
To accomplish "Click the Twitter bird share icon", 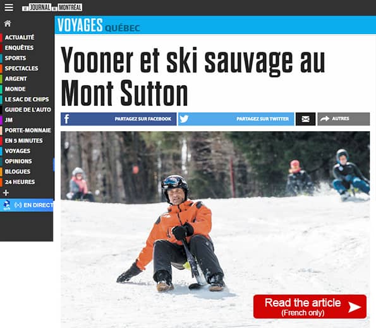I will [x=184, y=119].
